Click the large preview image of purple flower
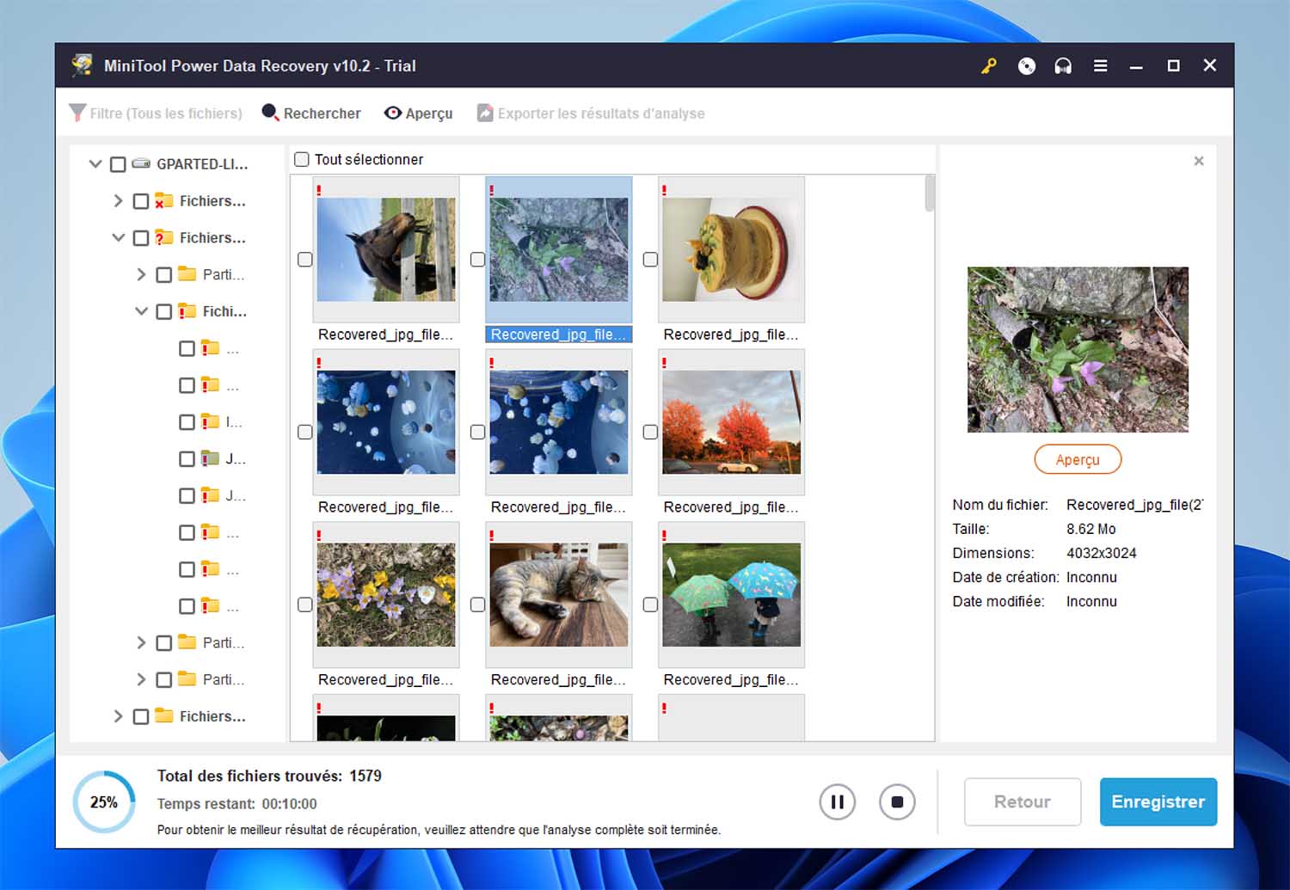This screenshot has height=890, width=1290. click(x=1078, y=349)
